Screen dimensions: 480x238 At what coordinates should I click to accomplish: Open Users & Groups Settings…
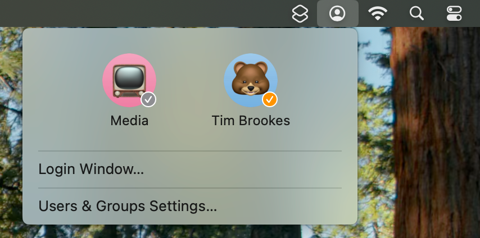point(128,206)
